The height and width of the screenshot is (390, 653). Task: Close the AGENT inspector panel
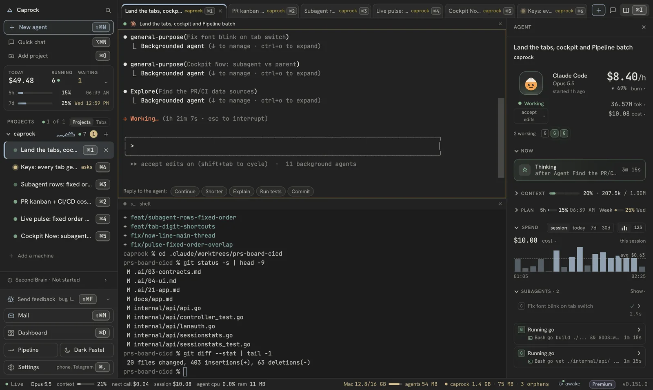[644, 27]
